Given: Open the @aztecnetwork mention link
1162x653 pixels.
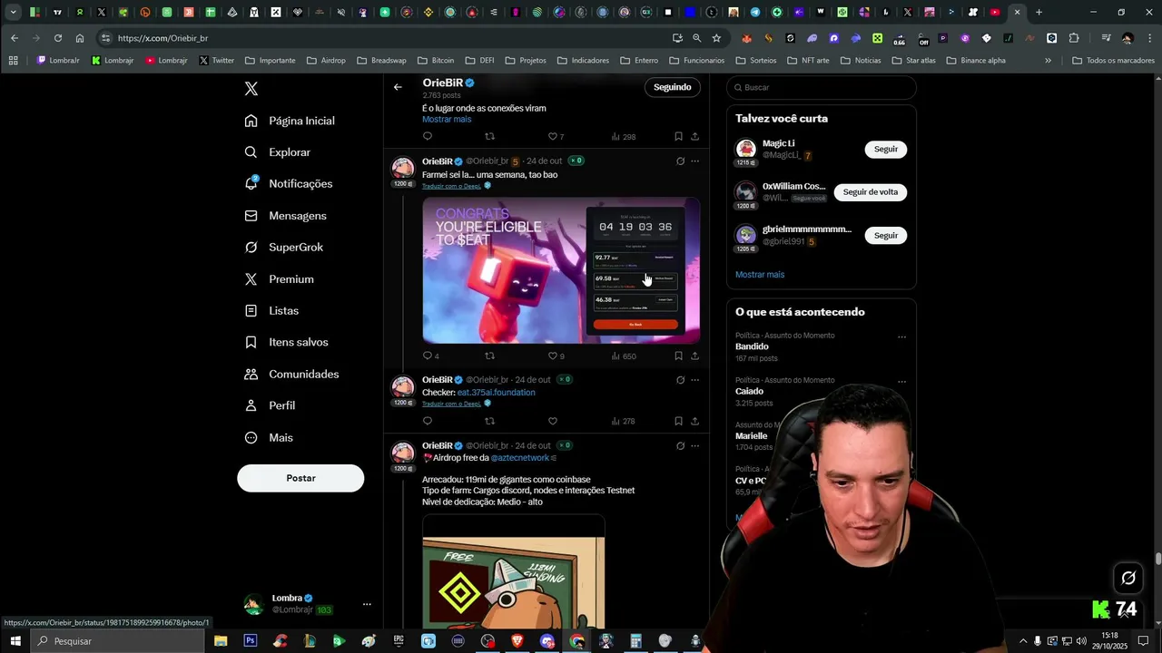Looking at the screenshot, I should click(520, 458).
